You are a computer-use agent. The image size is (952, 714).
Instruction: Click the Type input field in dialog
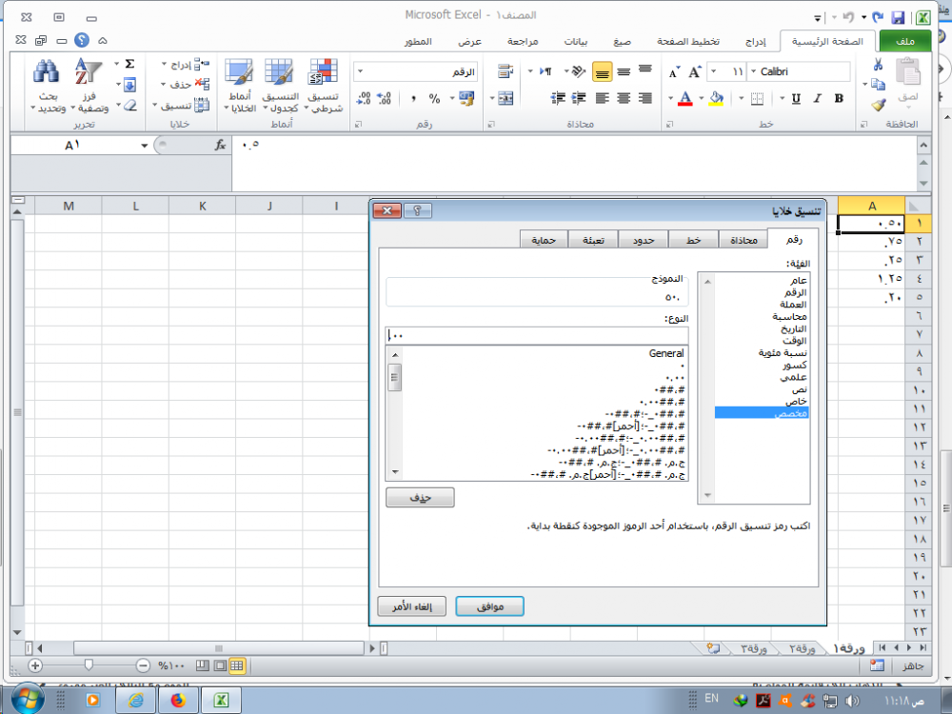pos(537,335)
